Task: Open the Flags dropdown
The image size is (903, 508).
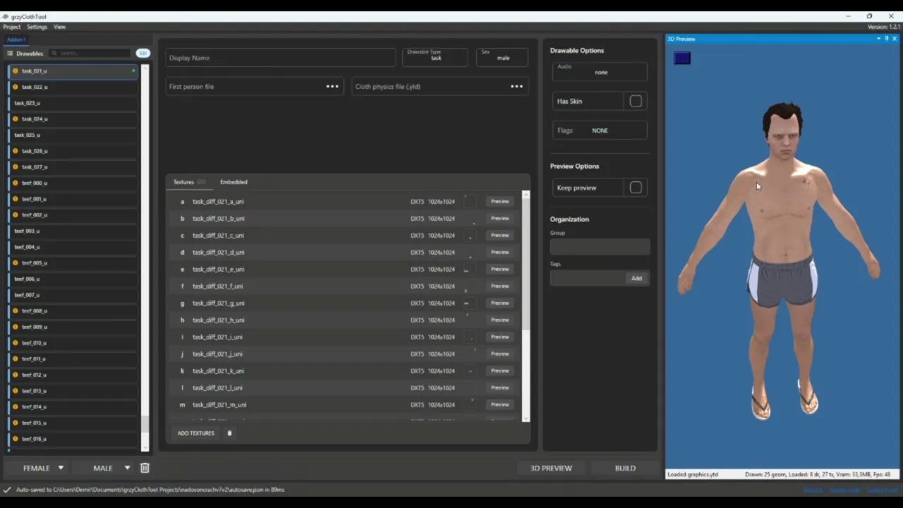Action: coord(600,131)
